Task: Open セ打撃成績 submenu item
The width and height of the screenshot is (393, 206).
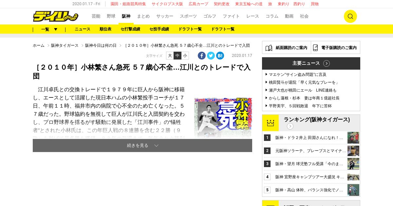Action: [x=130, y=29]
